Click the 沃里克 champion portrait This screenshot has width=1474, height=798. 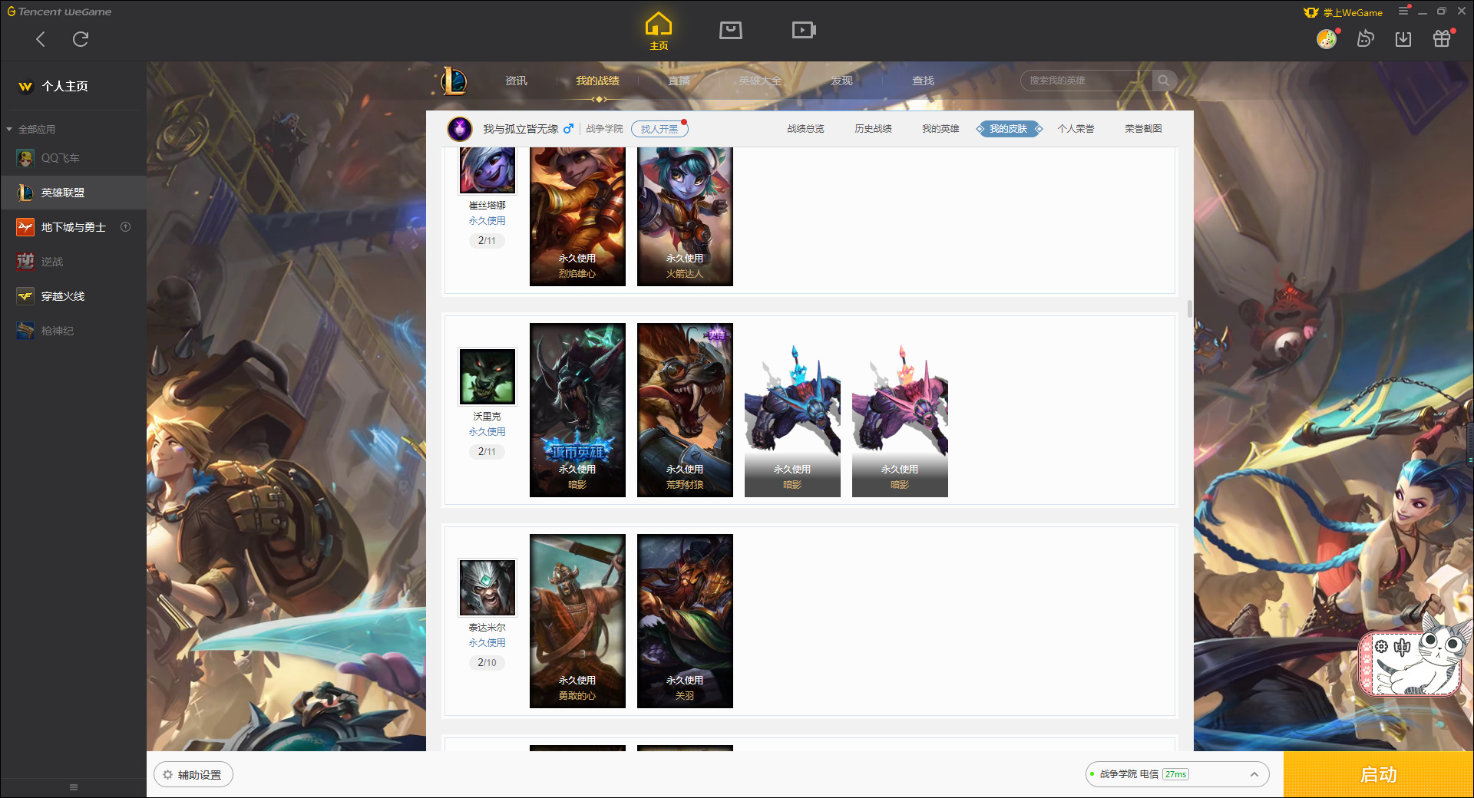click(487, 376)
